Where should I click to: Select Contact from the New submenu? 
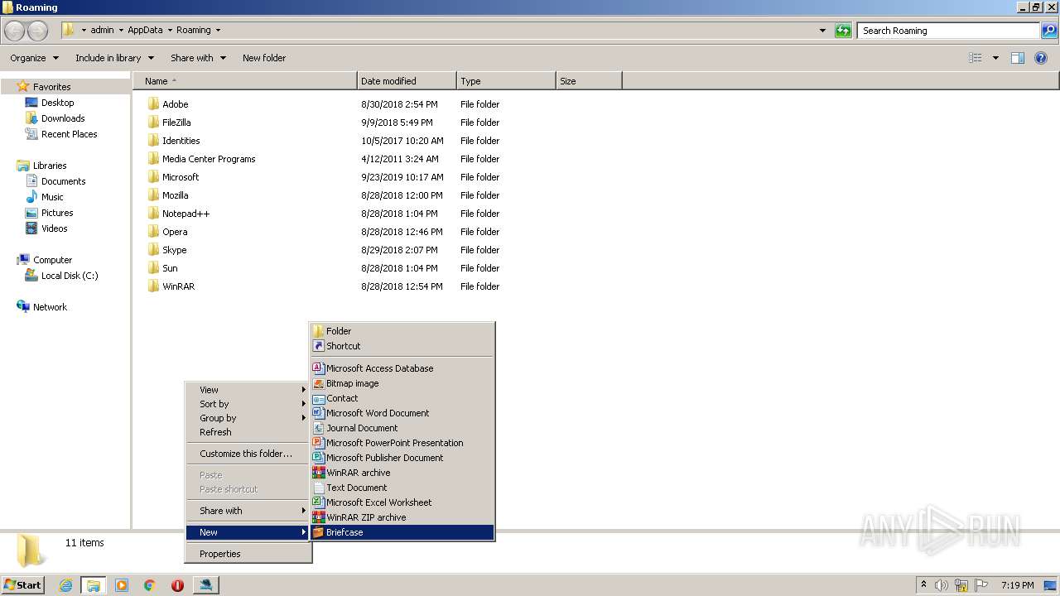(402, 398)
